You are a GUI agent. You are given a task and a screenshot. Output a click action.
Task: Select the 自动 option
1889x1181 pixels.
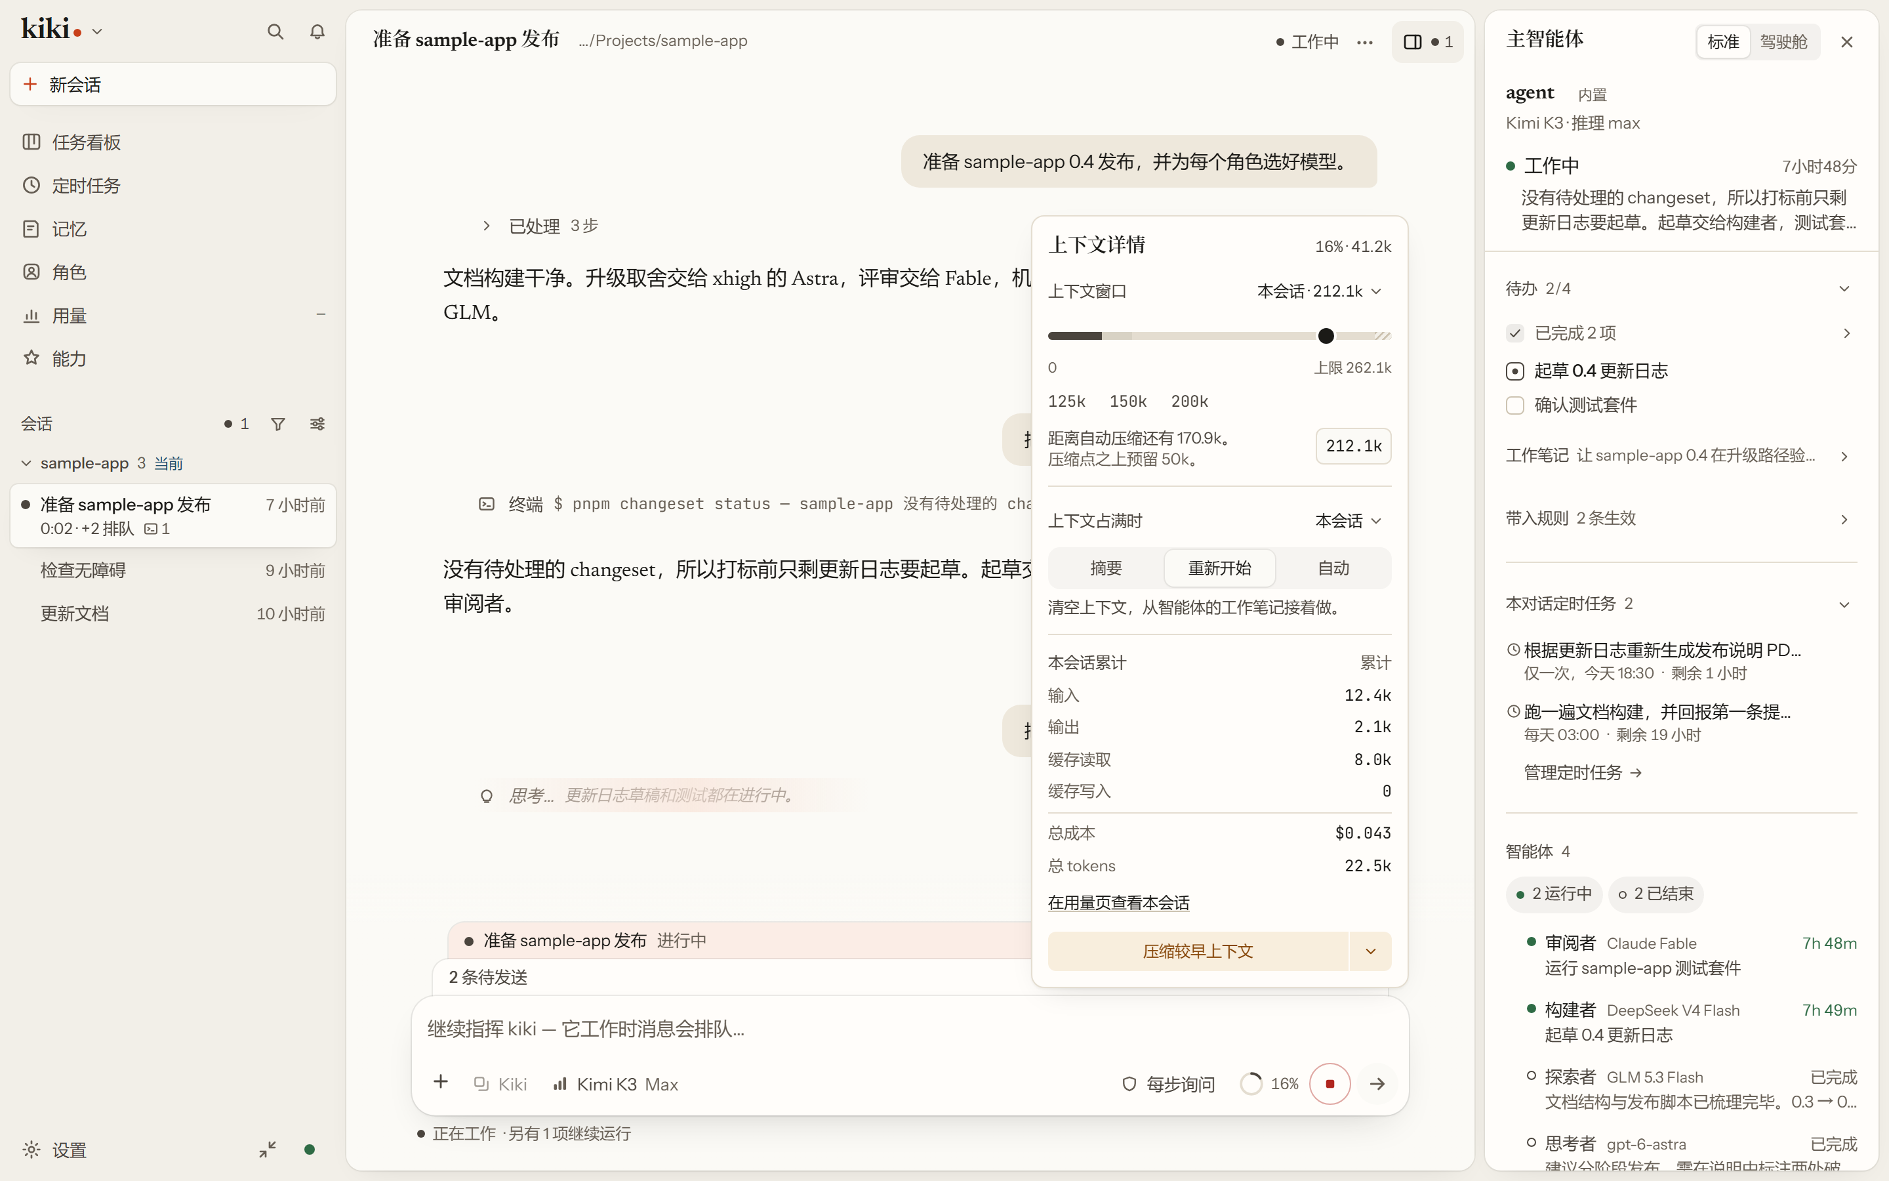(1333, 569)
